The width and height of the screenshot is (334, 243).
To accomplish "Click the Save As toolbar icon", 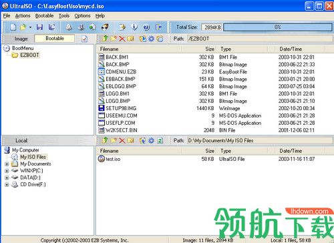I will point(51,27).
